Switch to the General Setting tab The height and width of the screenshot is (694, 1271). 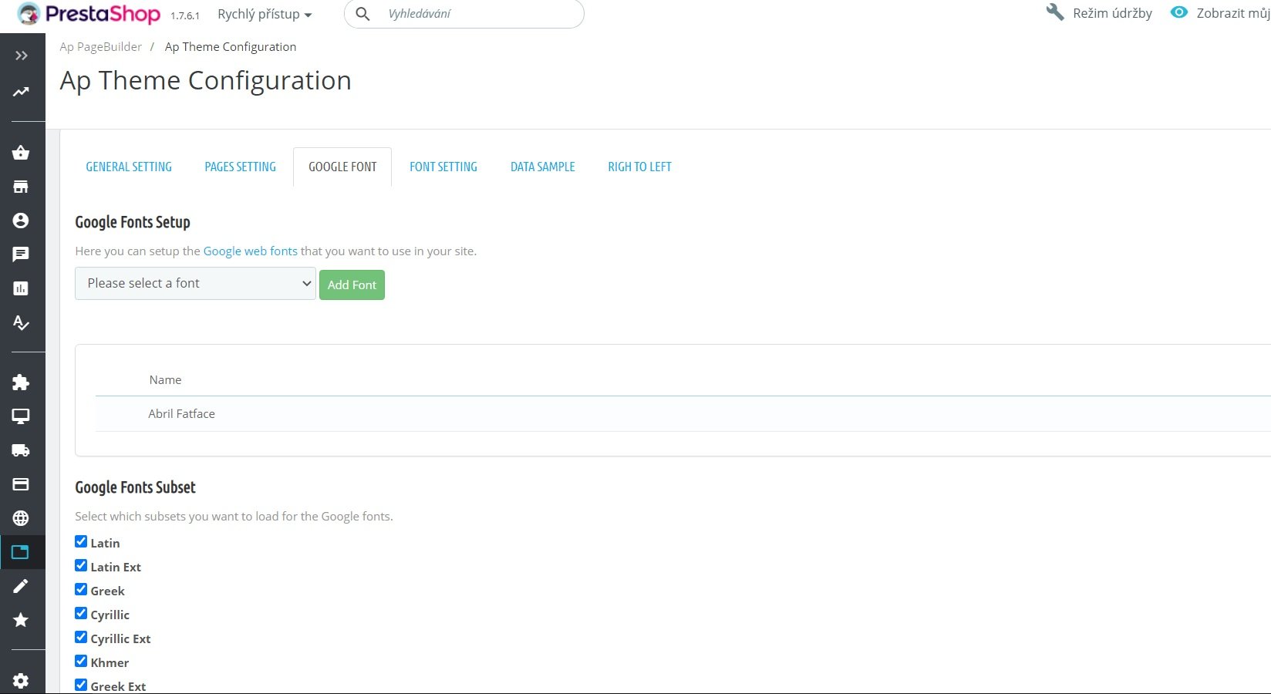(x=129, y=167)
